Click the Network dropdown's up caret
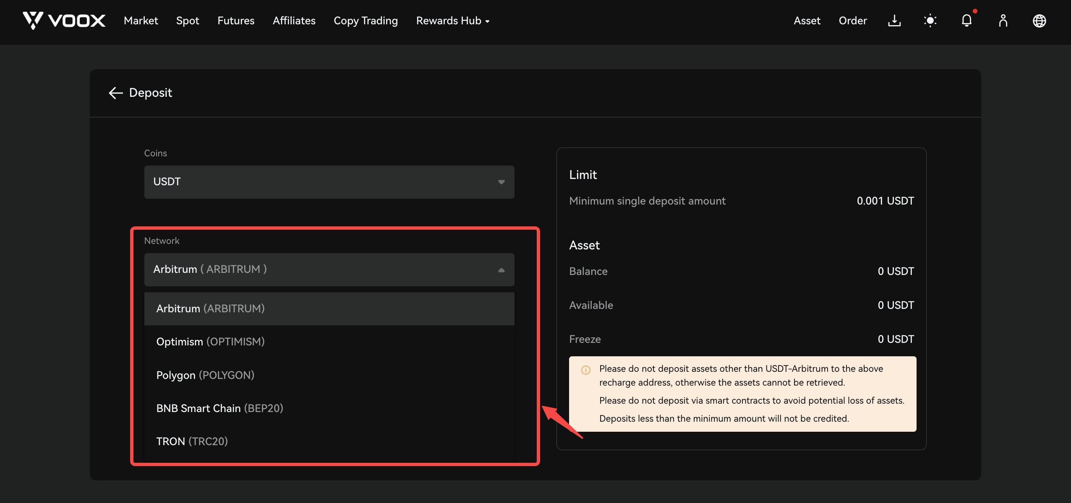Image resolution: width=1071 pixels, height=503 pixels. [501, 270]
